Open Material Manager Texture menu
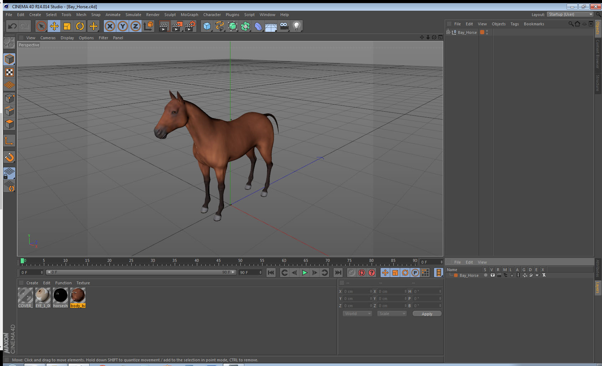Viewport: 602px width, 366px height. pyautogui.click(x=83, y=283)
